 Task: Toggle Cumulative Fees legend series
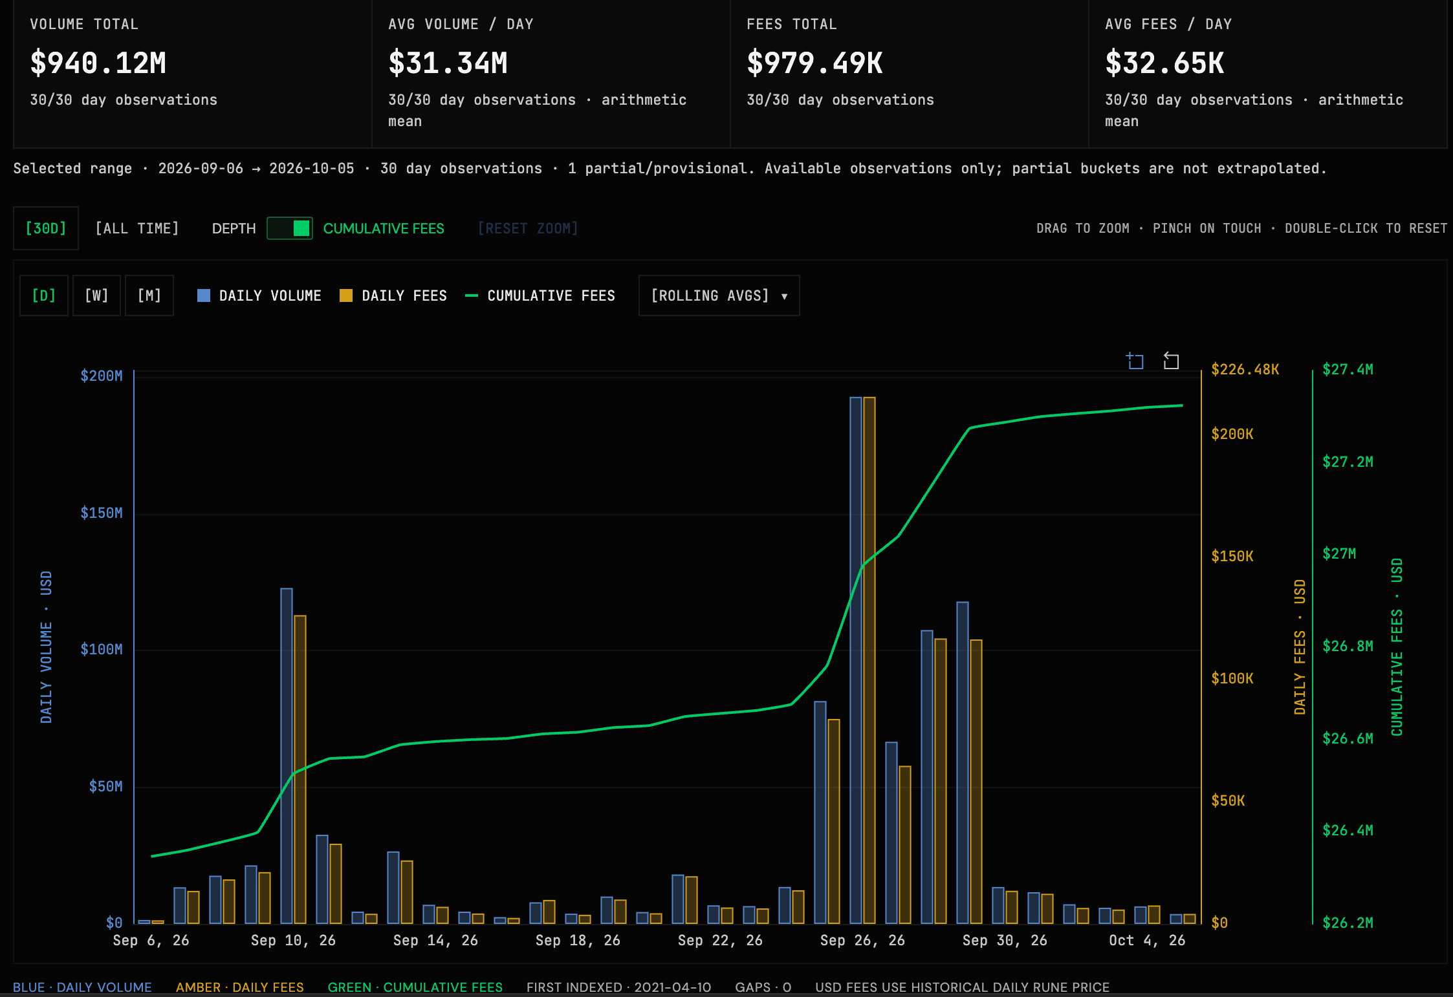click(540, 295)
